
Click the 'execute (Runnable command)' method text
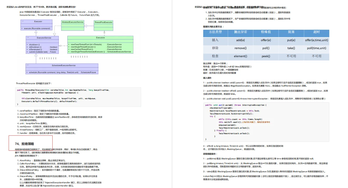point(37,28)
